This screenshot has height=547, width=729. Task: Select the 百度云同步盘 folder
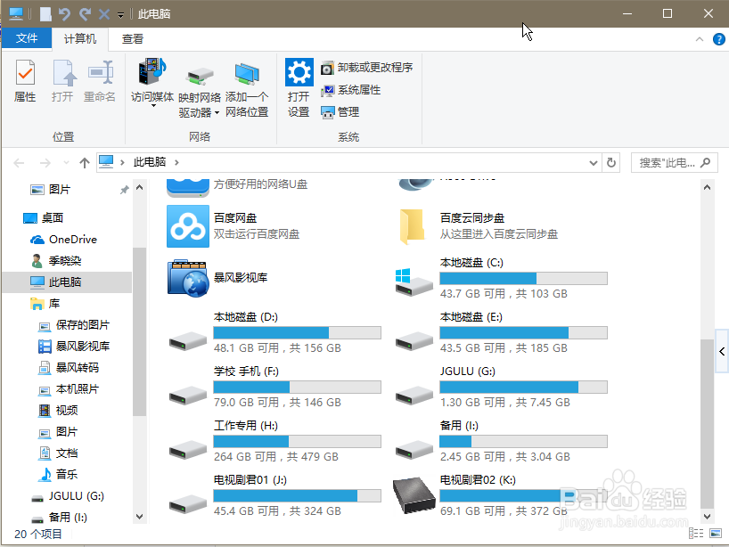(x=479, y=226)
